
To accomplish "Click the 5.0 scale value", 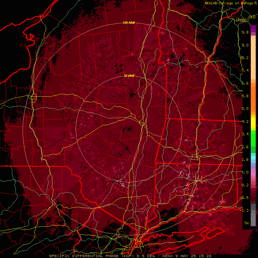I will click(x=245, y=109).
